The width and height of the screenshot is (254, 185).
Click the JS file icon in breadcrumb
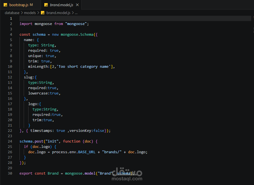point(43,13)
